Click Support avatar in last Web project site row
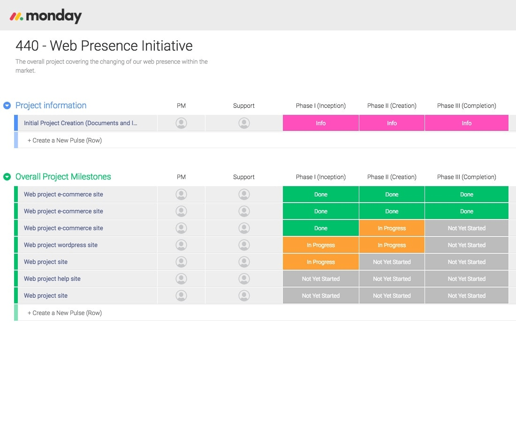The image size is (516, 429). (x=244, y=295)
